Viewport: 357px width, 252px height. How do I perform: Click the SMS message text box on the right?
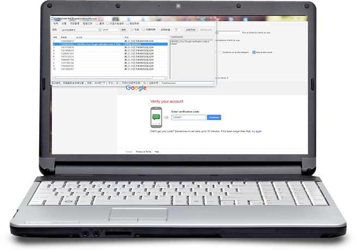point(191,59)
